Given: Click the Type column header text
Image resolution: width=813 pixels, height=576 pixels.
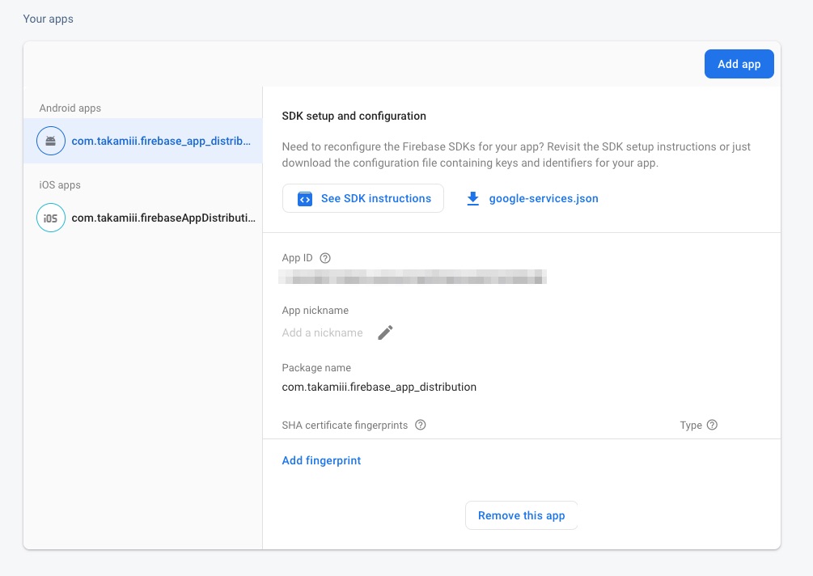Looking at the screenshot, I should pos(691,426).
